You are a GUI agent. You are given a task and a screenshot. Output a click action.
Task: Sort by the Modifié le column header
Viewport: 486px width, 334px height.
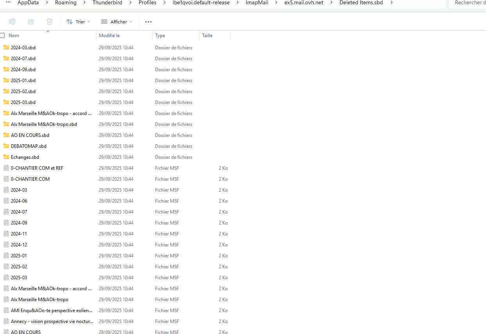[x=109, y=36]
